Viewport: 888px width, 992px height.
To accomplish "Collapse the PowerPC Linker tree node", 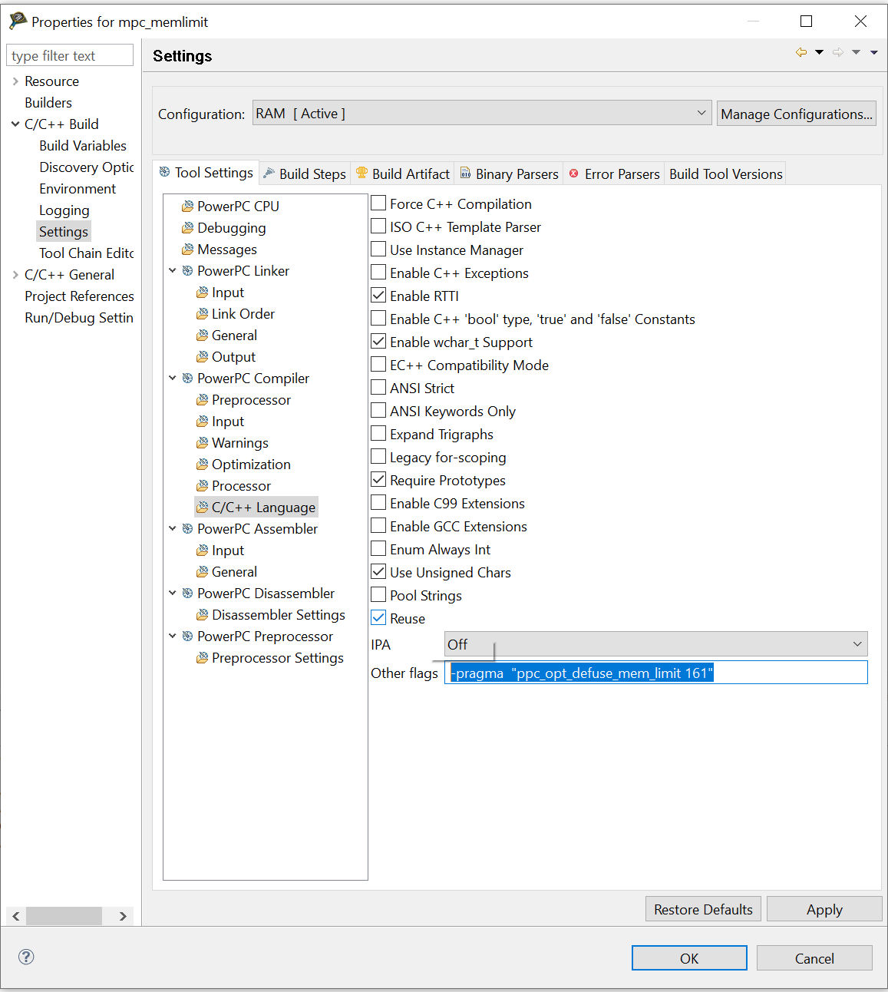I will pyautogui.click(x=172, y=270).
